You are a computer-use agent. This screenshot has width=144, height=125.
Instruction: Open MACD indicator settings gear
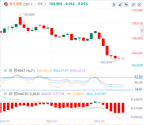(11, 94)
